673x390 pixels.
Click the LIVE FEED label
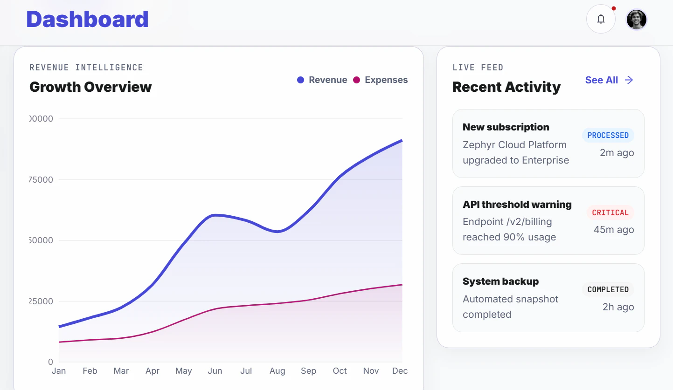point(478,68)
